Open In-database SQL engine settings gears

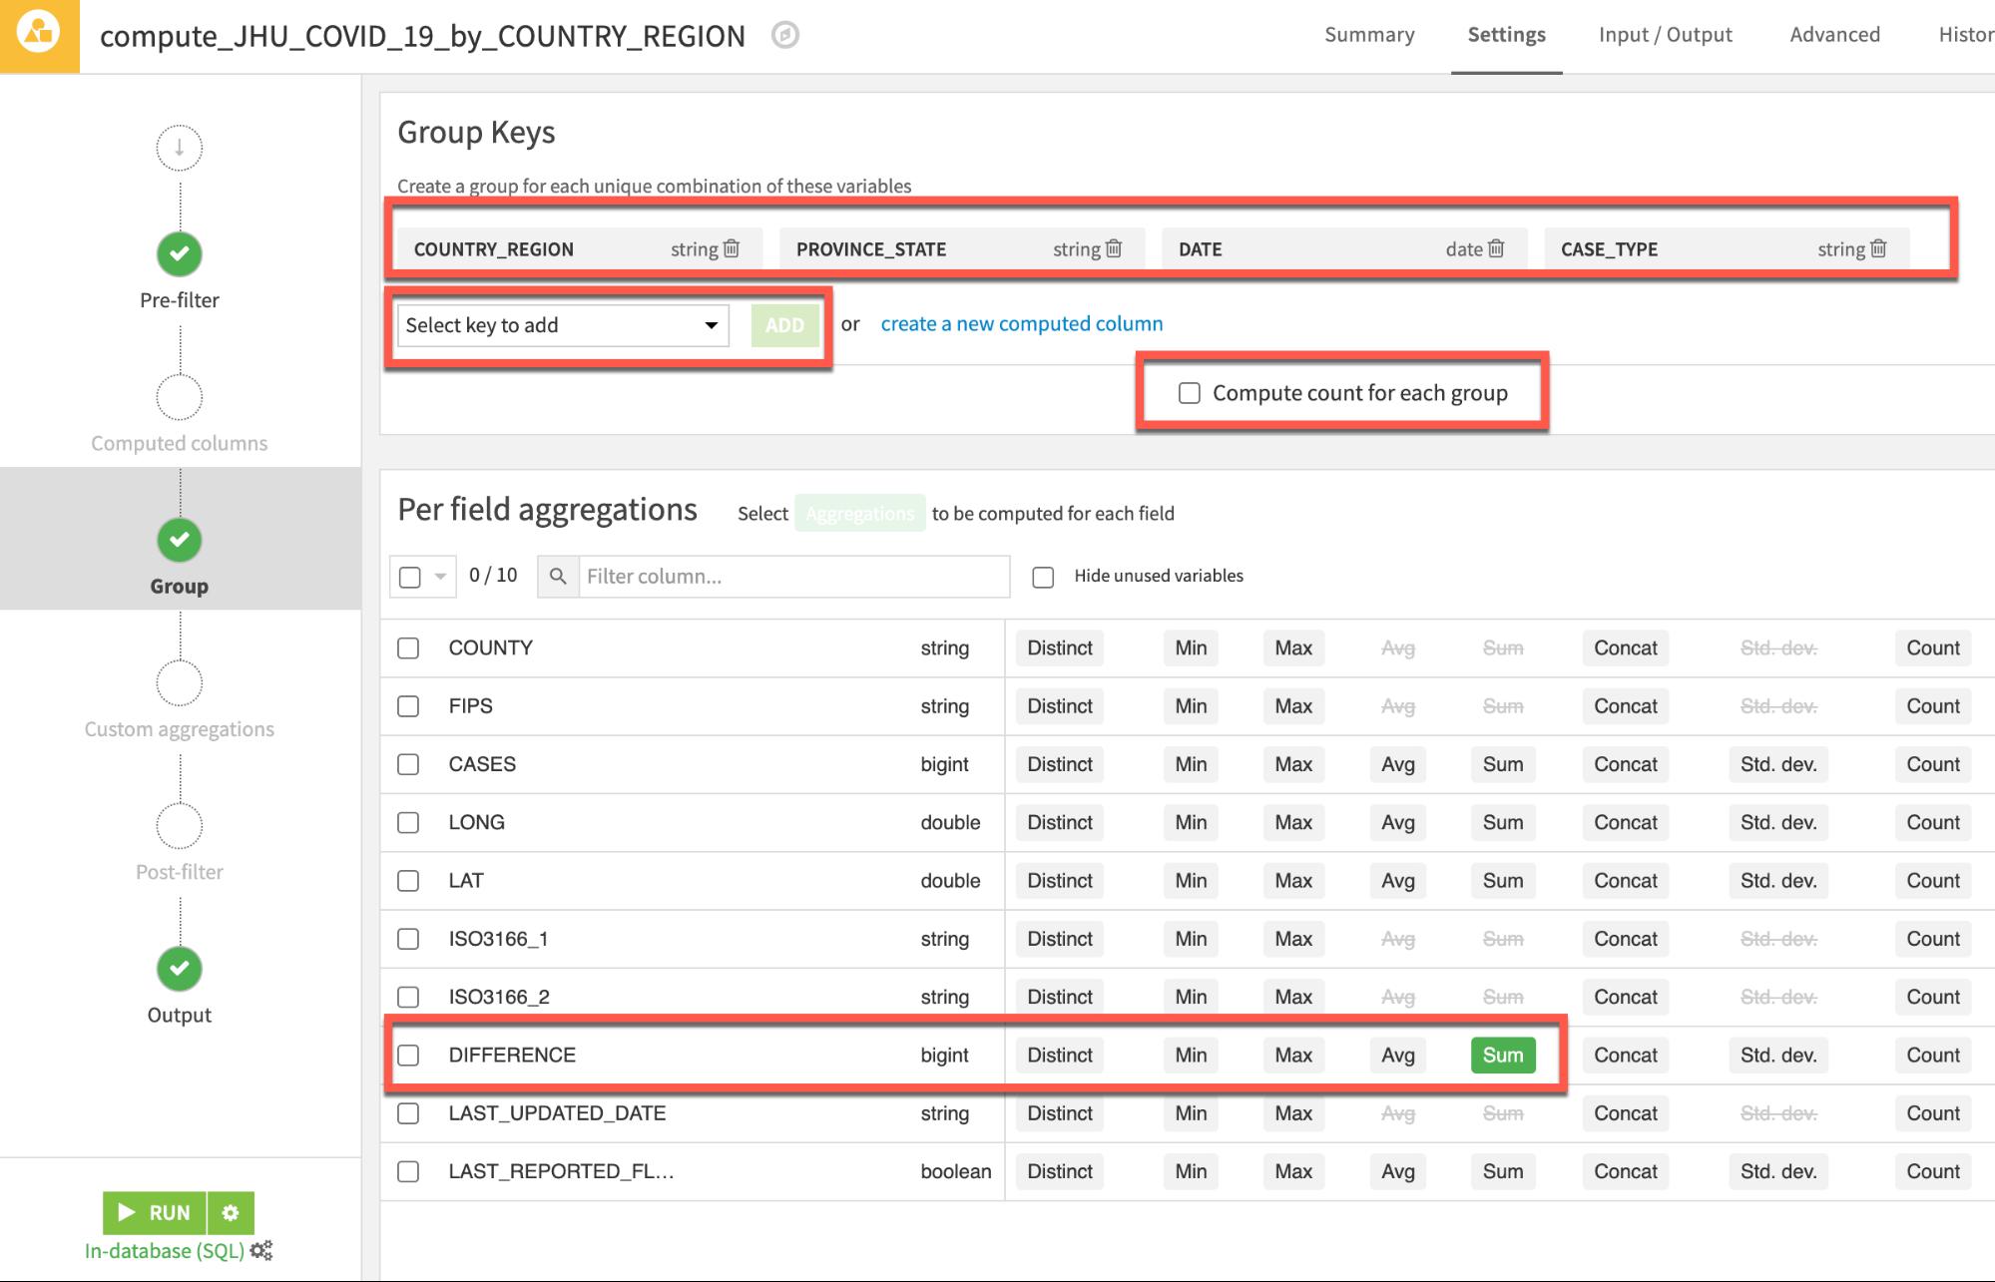click(261, 1250)
